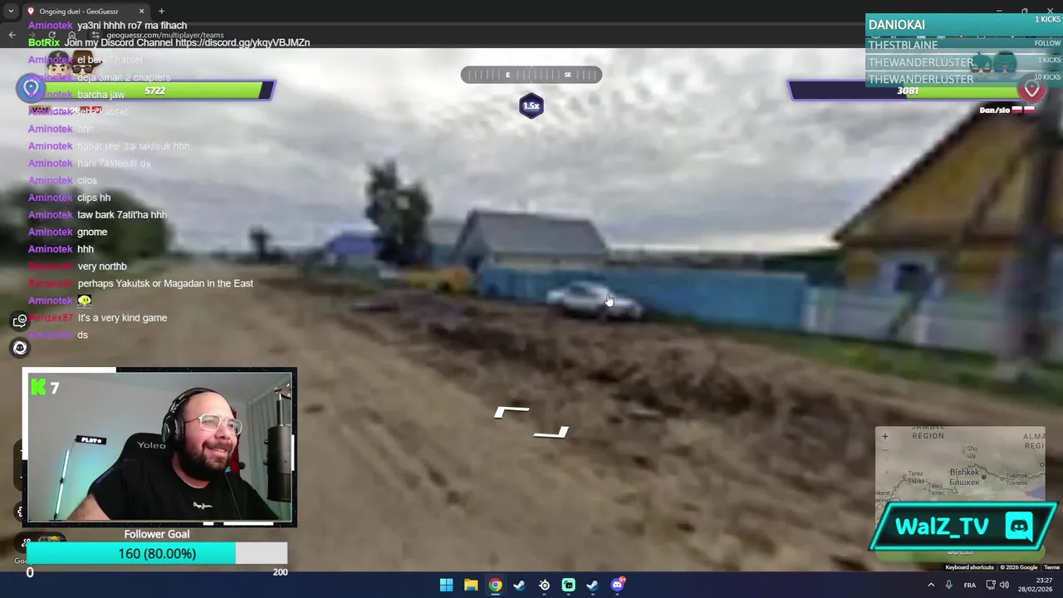This screenshot has height=598, width=1063.
Task: Focus the geoguessr.com address bar
Action: coord(165,36)
